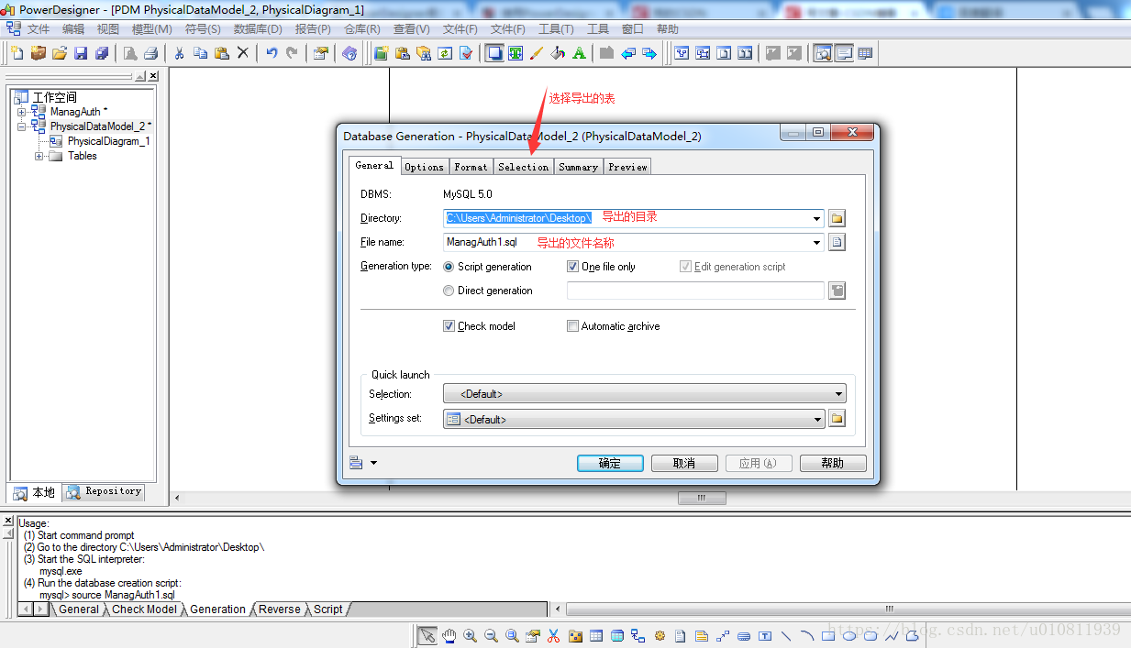Click the 取消 button
Screen dimensions: 1131x648
(684, 463)
